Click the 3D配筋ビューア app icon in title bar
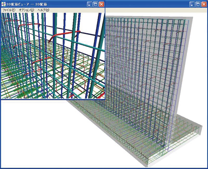 tap(3, 4)
